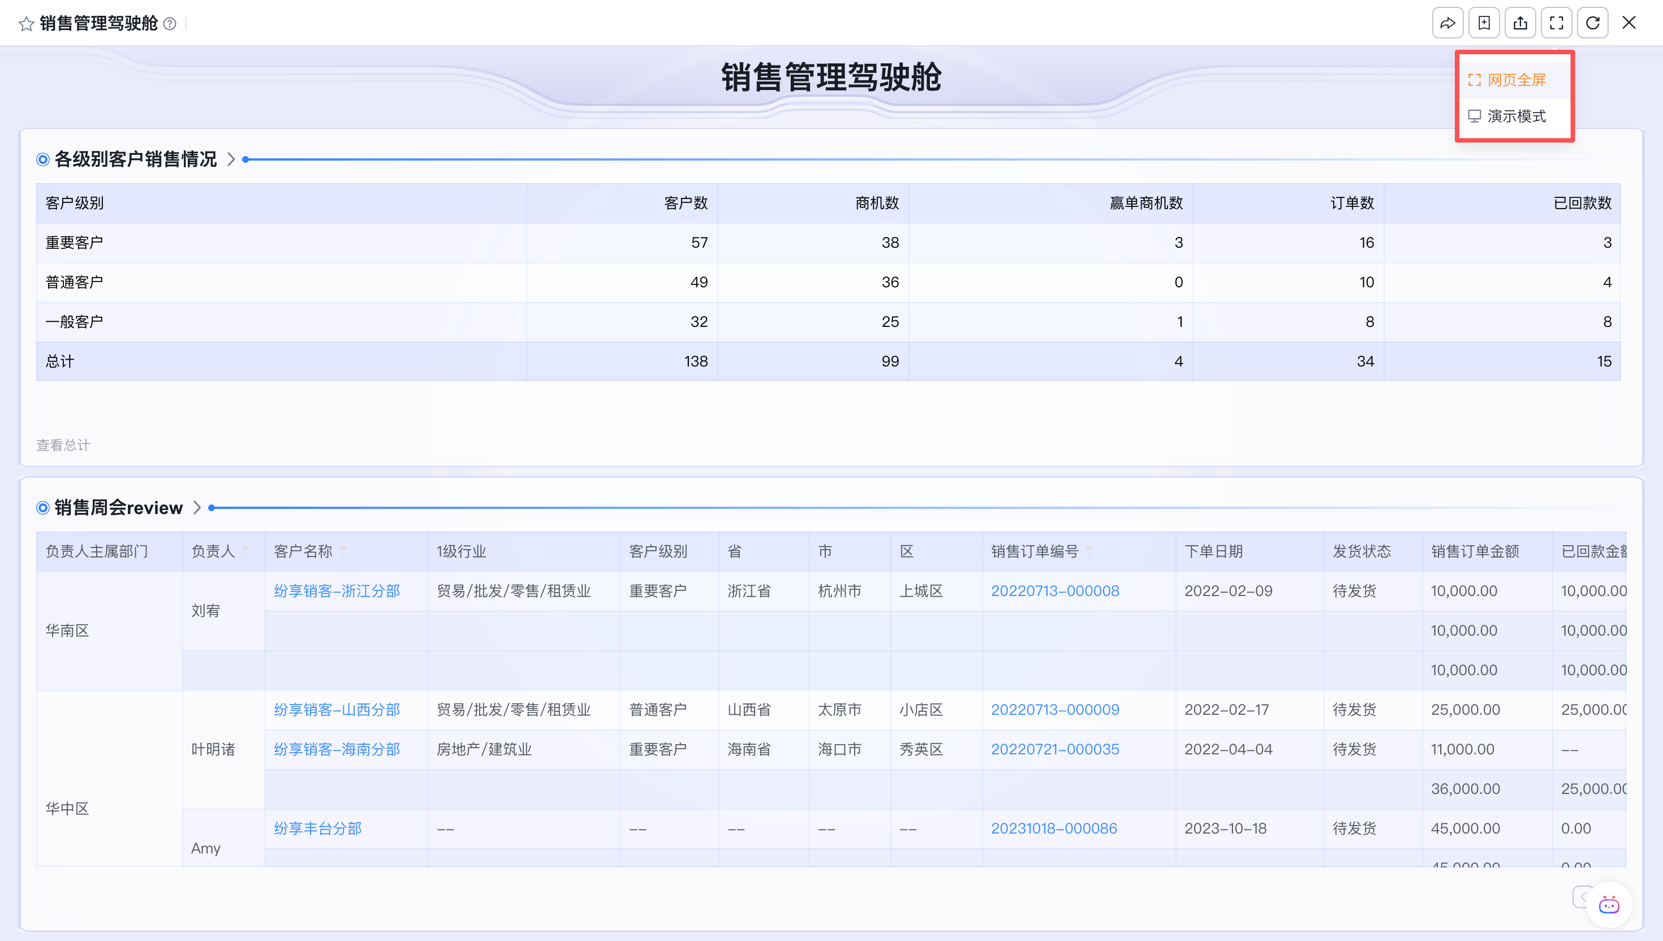Refresh the dashboard data
Image resolution: width=1663 pixels, height=941 pixels.
tap(1592, 23)
